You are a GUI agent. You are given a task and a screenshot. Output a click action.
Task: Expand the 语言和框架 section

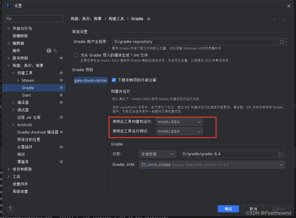pyautogui.click(x=9, y=169)
